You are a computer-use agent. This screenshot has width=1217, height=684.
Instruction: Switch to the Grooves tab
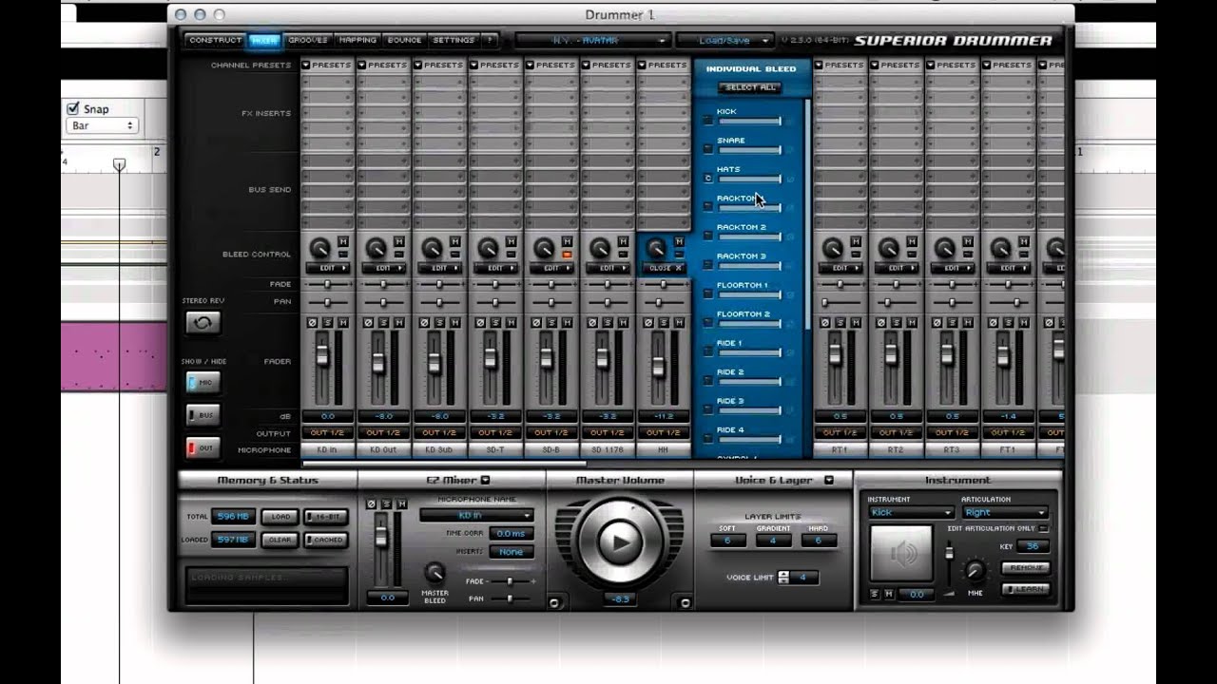pyautogui.click(x=307, y=40)
